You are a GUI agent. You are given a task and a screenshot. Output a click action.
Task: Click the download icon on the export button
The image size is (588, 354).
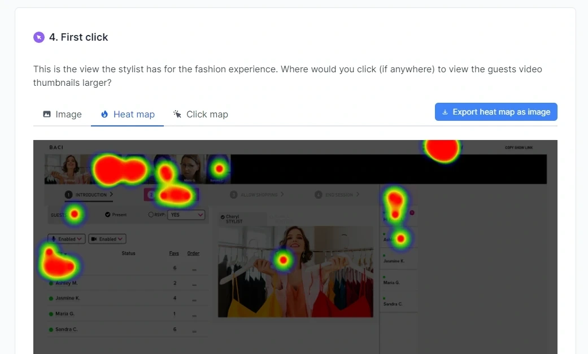coord(445,112)
